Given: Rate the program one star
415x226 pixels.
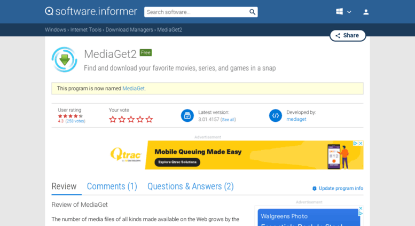Looking at the screenshot, I should coord(113,119).
